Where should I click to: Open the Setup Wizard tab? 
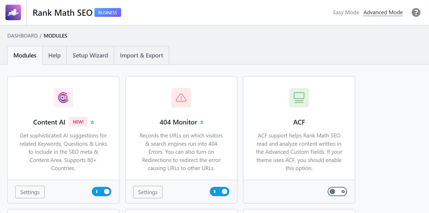click(x=90, y=55)
